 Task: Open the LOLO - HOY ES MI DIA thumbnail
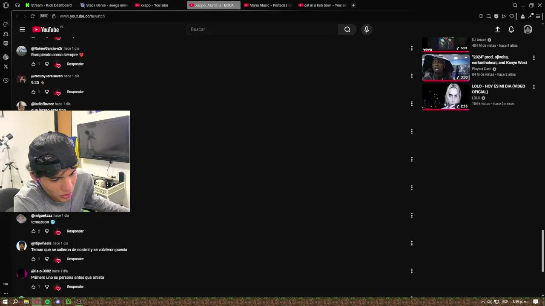tap(445, 96)
